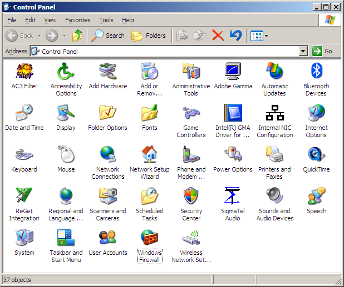Launch Wireless Network Setup icon

click(x=191, y=237)
